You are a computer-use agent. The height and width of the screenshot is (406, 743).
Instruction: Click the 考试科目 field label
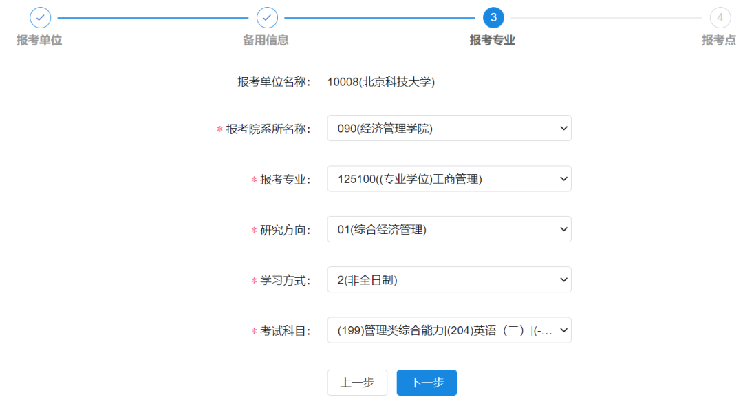285,331
